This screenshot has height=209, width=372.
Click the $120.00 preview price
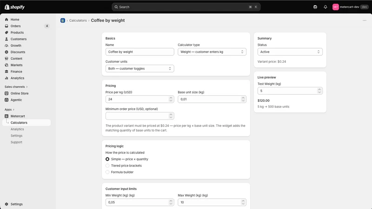263,100
